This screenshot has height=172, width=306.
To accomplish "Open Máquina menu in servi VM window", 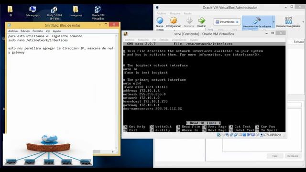I will pos(143,40).
